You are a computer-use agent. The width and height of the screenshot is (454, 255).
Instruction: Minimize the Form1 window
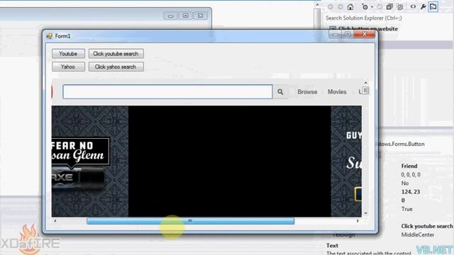pos(336,35)
